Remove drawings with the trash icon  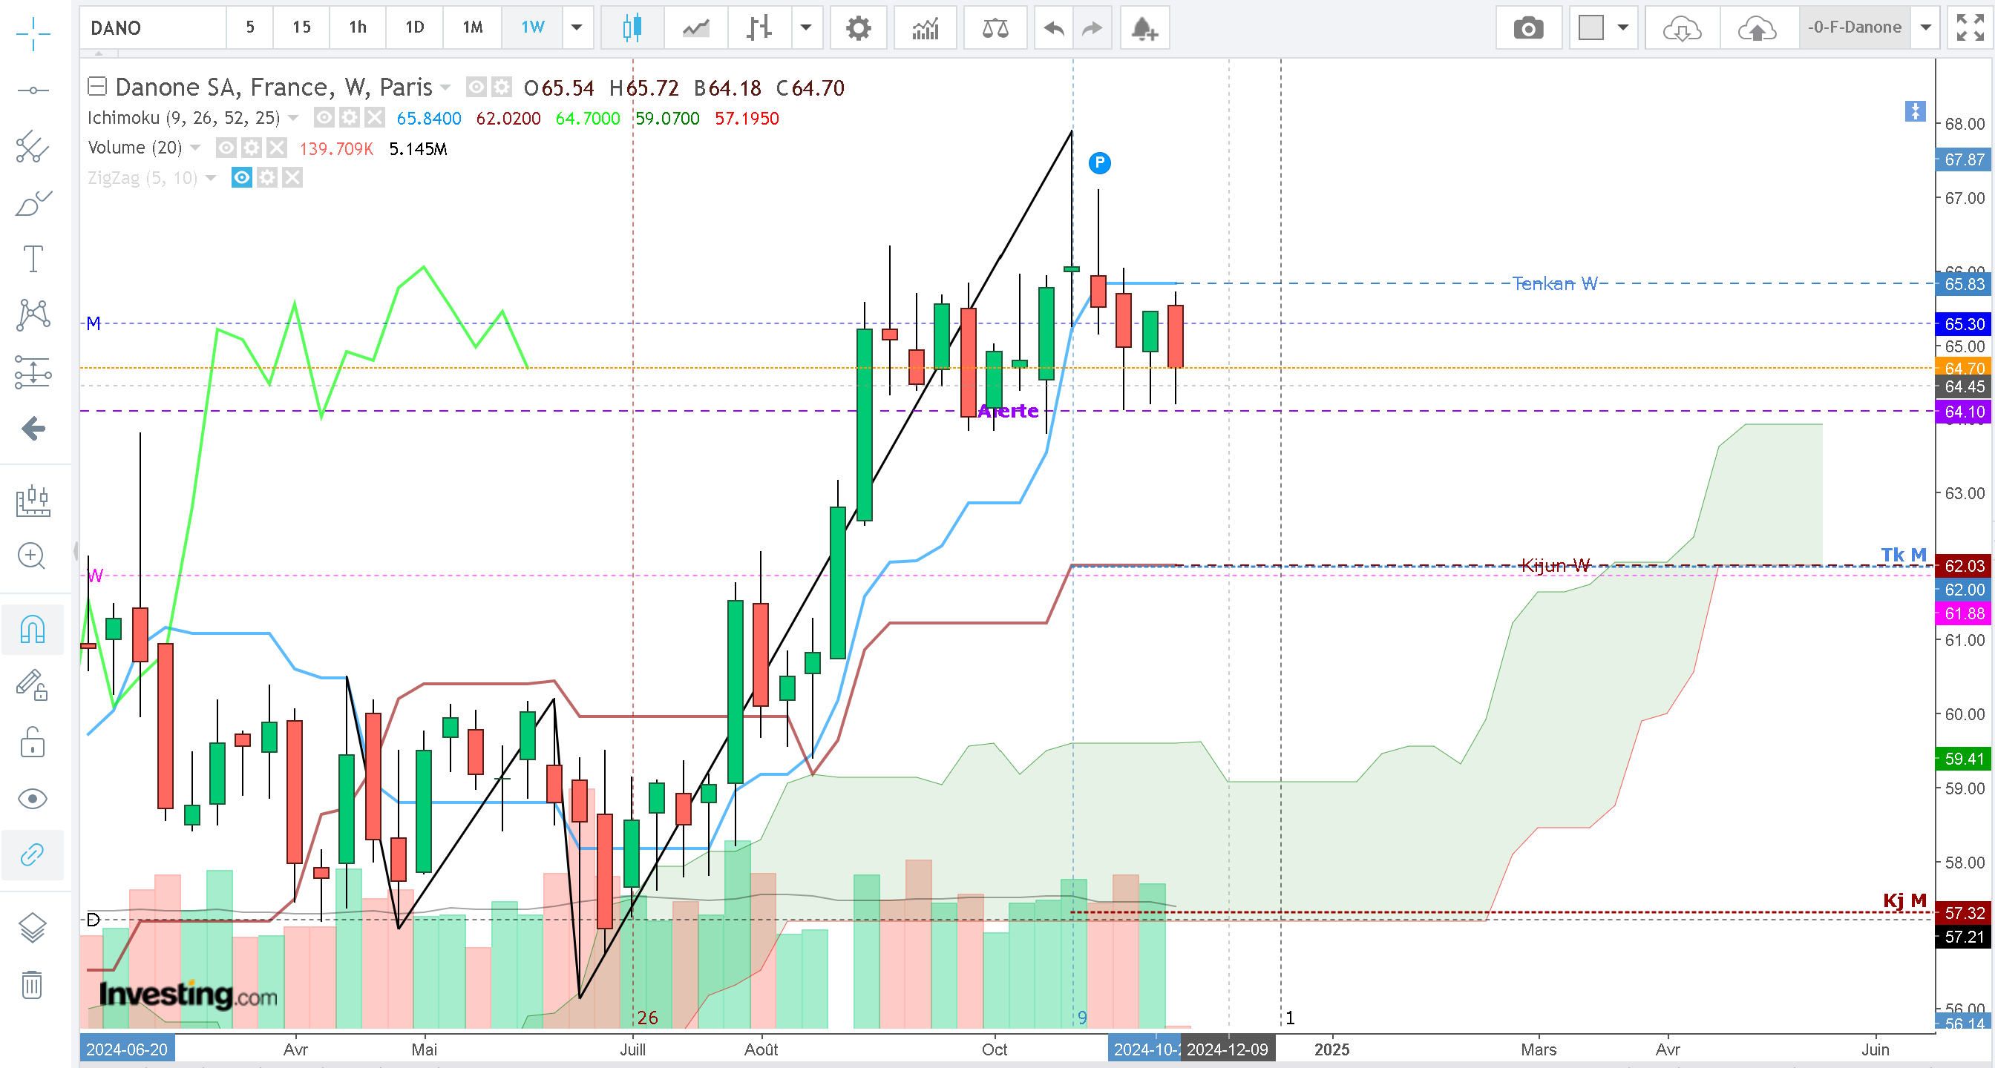(x=33, y=984)
